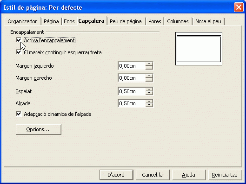Click the Reinicialitza button
This screenshot has height=184, width=246.
click(225, 175)
